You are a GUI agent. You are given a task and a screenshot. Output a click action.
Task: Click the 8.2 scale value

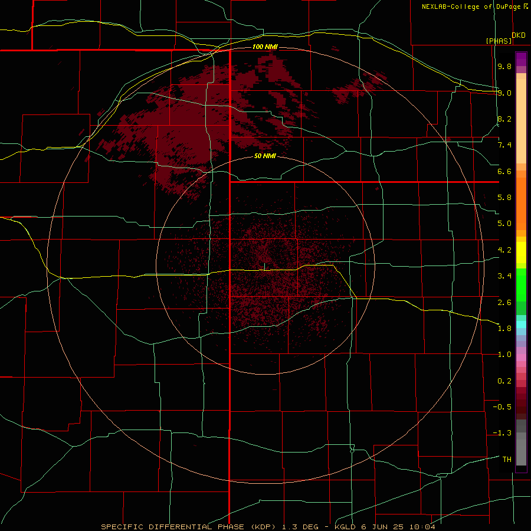(504, 119)
